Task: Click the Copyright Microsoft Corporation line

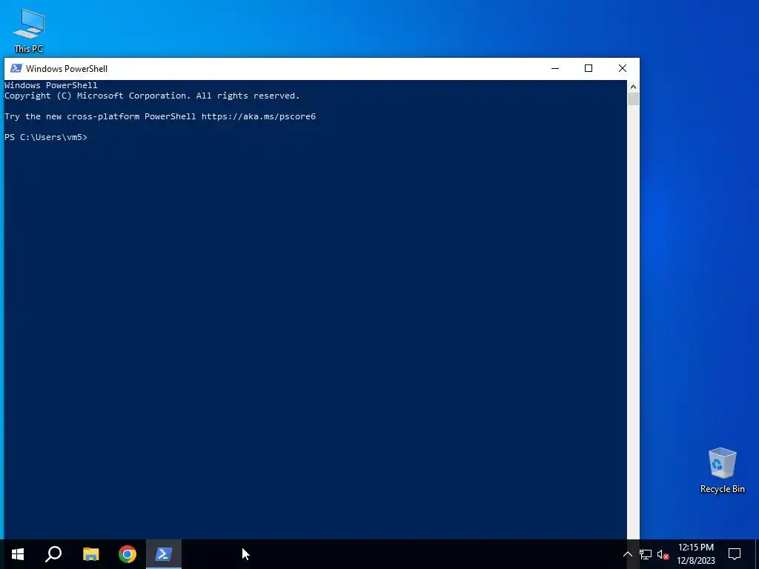Action: [x=152, y=96]
